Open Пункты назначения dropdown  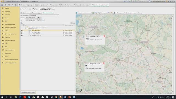pyautogui.click(x=131, y=13)
